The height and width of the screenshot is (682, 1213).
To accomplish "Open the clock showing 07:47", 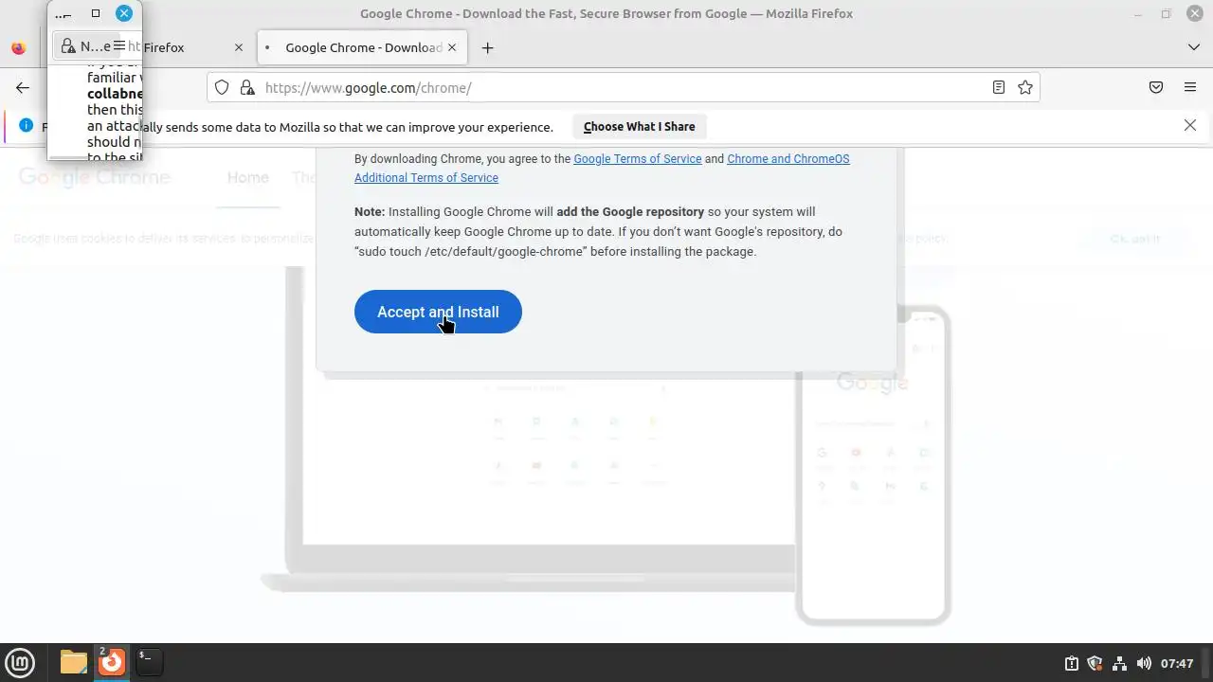I will [1177, 663].
